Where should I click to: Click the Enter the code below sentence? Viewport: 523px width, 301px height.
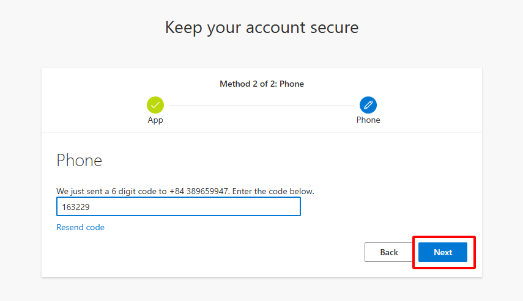273,191
